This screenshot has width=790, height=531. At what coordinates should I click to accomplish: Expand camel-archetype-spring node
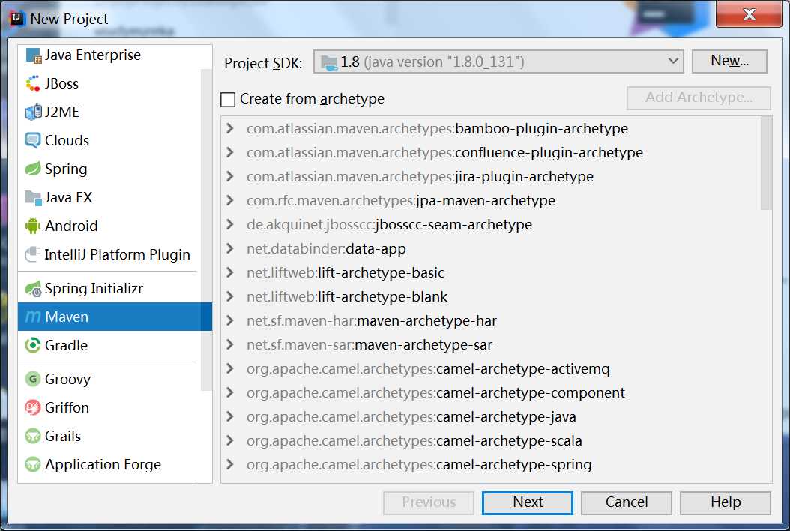point(230,464)
